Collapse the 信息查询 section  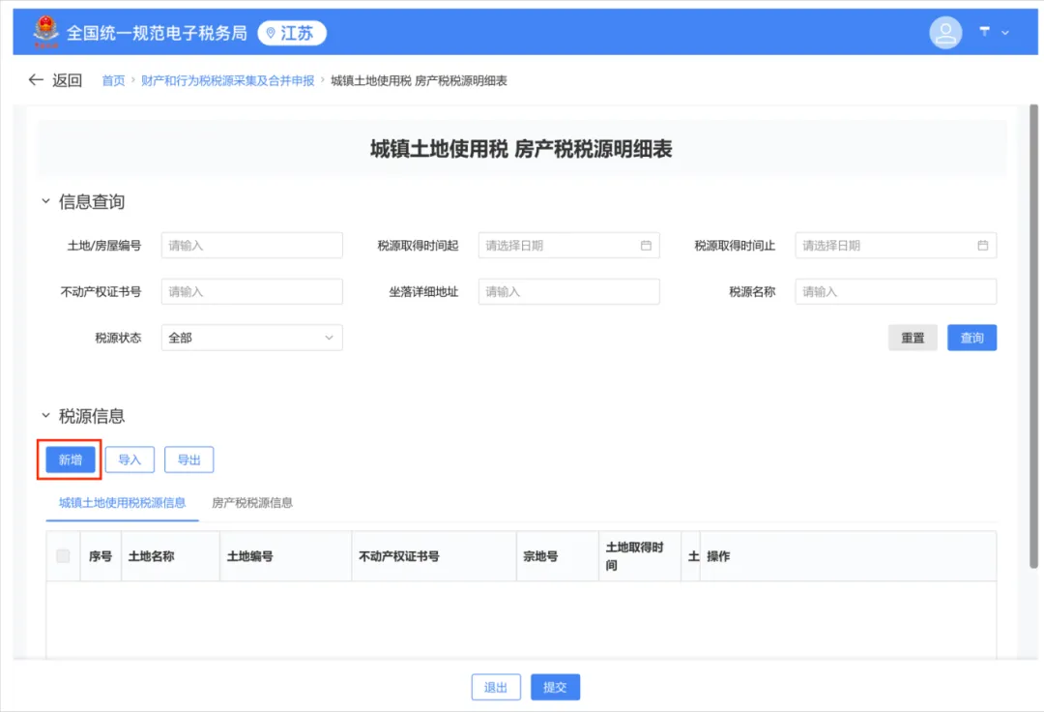44,201
